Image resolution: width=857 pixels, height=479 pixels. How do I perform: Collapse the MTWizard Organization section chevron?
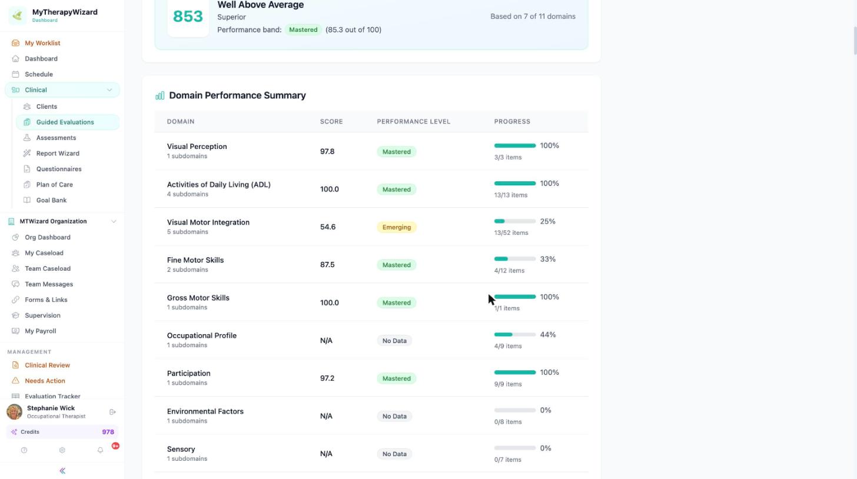[114, 221]
